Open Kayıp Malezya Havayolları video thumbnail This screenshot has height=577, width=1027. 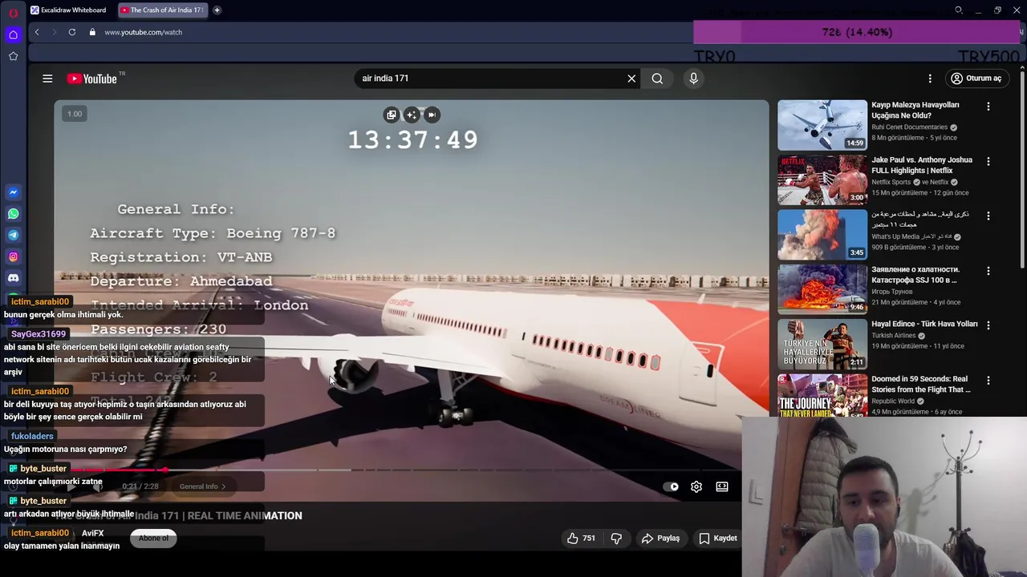pos(822,125)
